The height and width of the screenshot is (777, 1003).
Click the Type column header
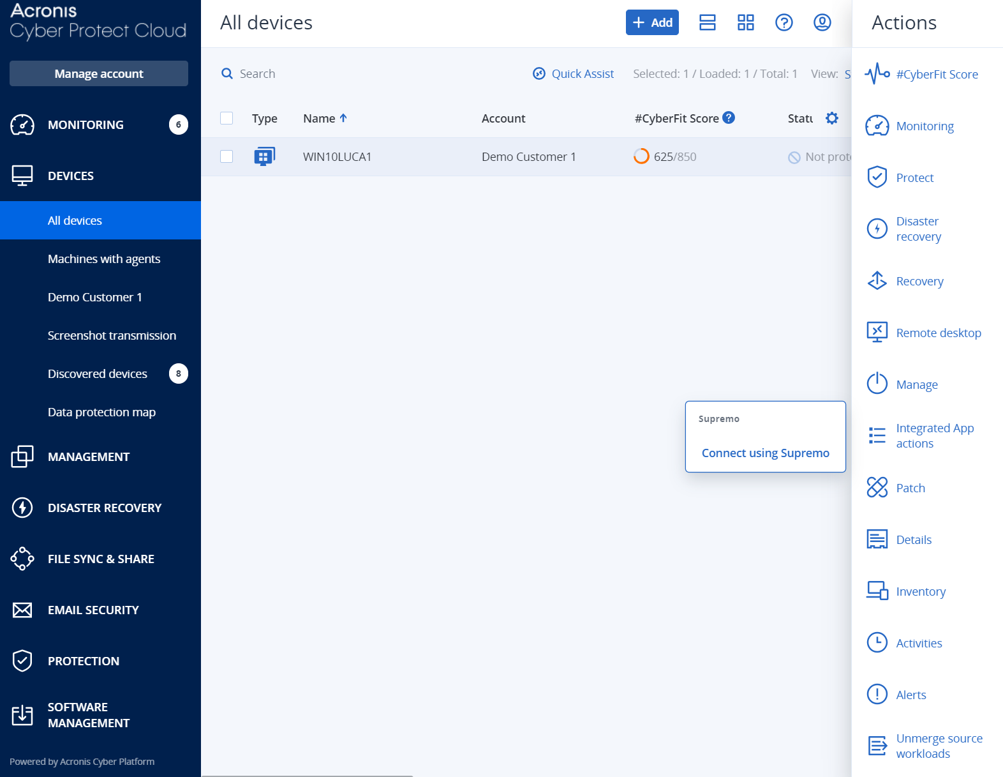coord(264,118)
